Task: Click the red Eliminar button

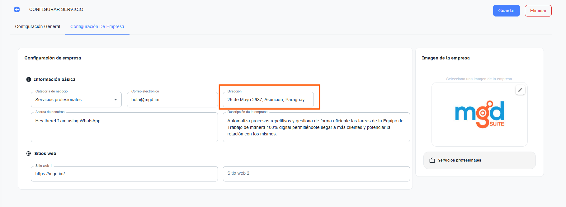Action: click(x=538, y=11)
